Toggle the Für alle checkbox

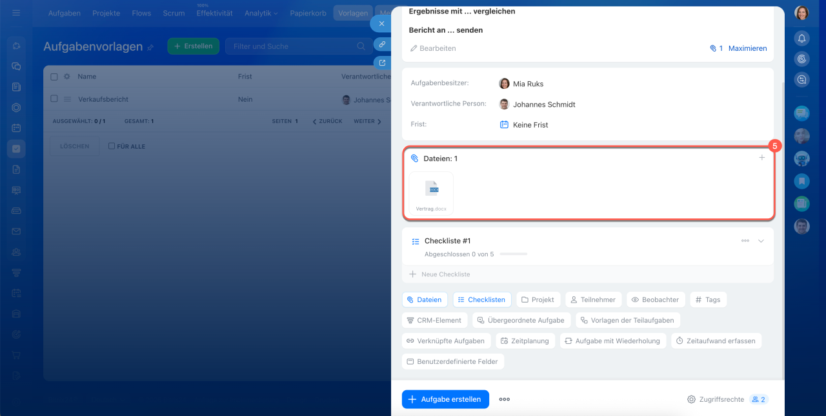pos(112,146)
